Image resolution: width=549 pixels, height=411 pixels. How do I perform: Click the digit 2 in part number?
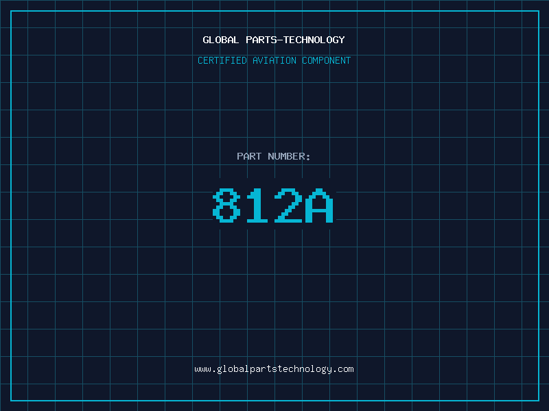tap(288, 206)
